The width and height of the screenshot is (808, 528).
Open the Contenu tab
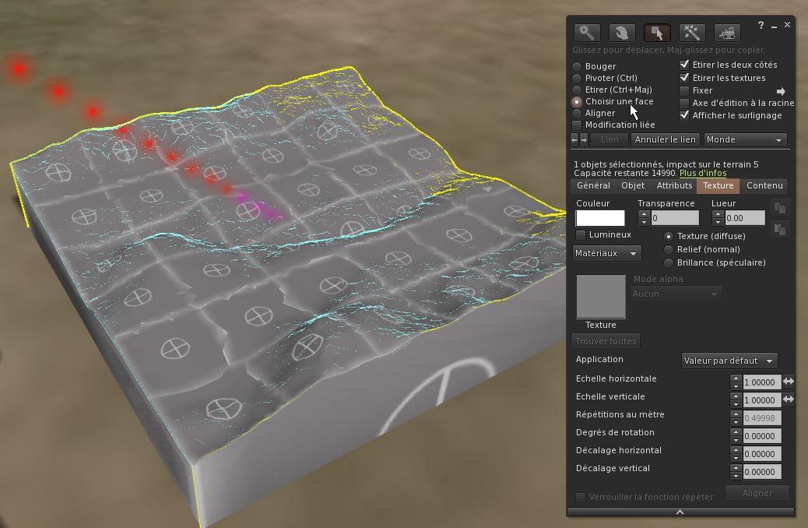click(x=764, y=186)
